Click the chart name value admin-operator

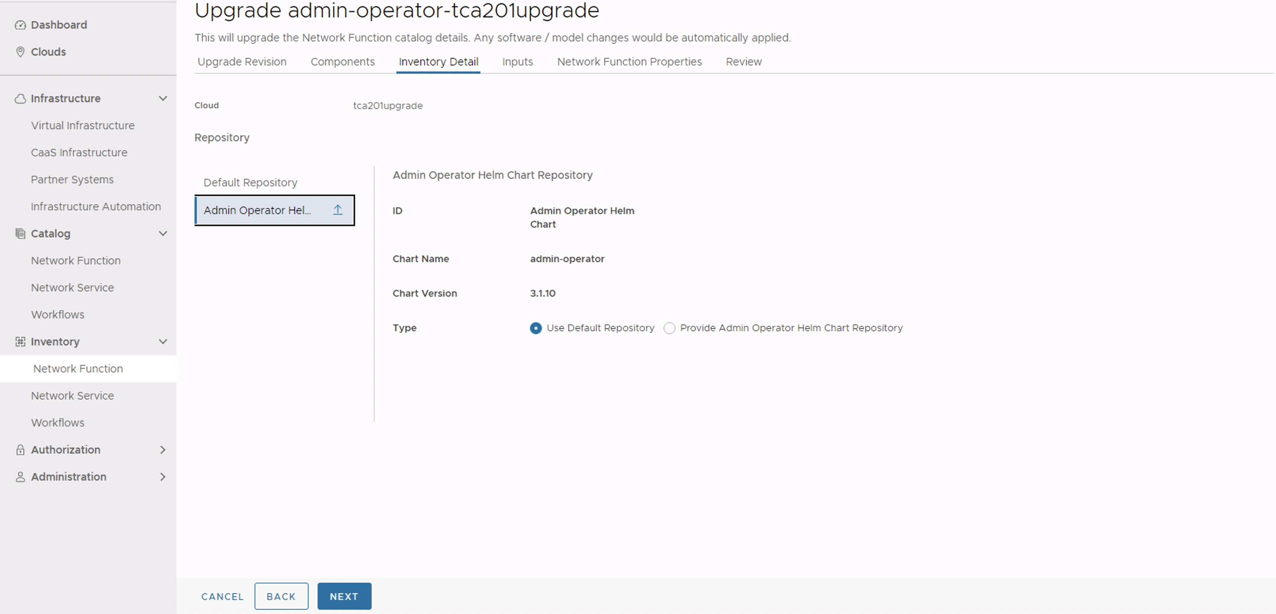pos(567,259)
